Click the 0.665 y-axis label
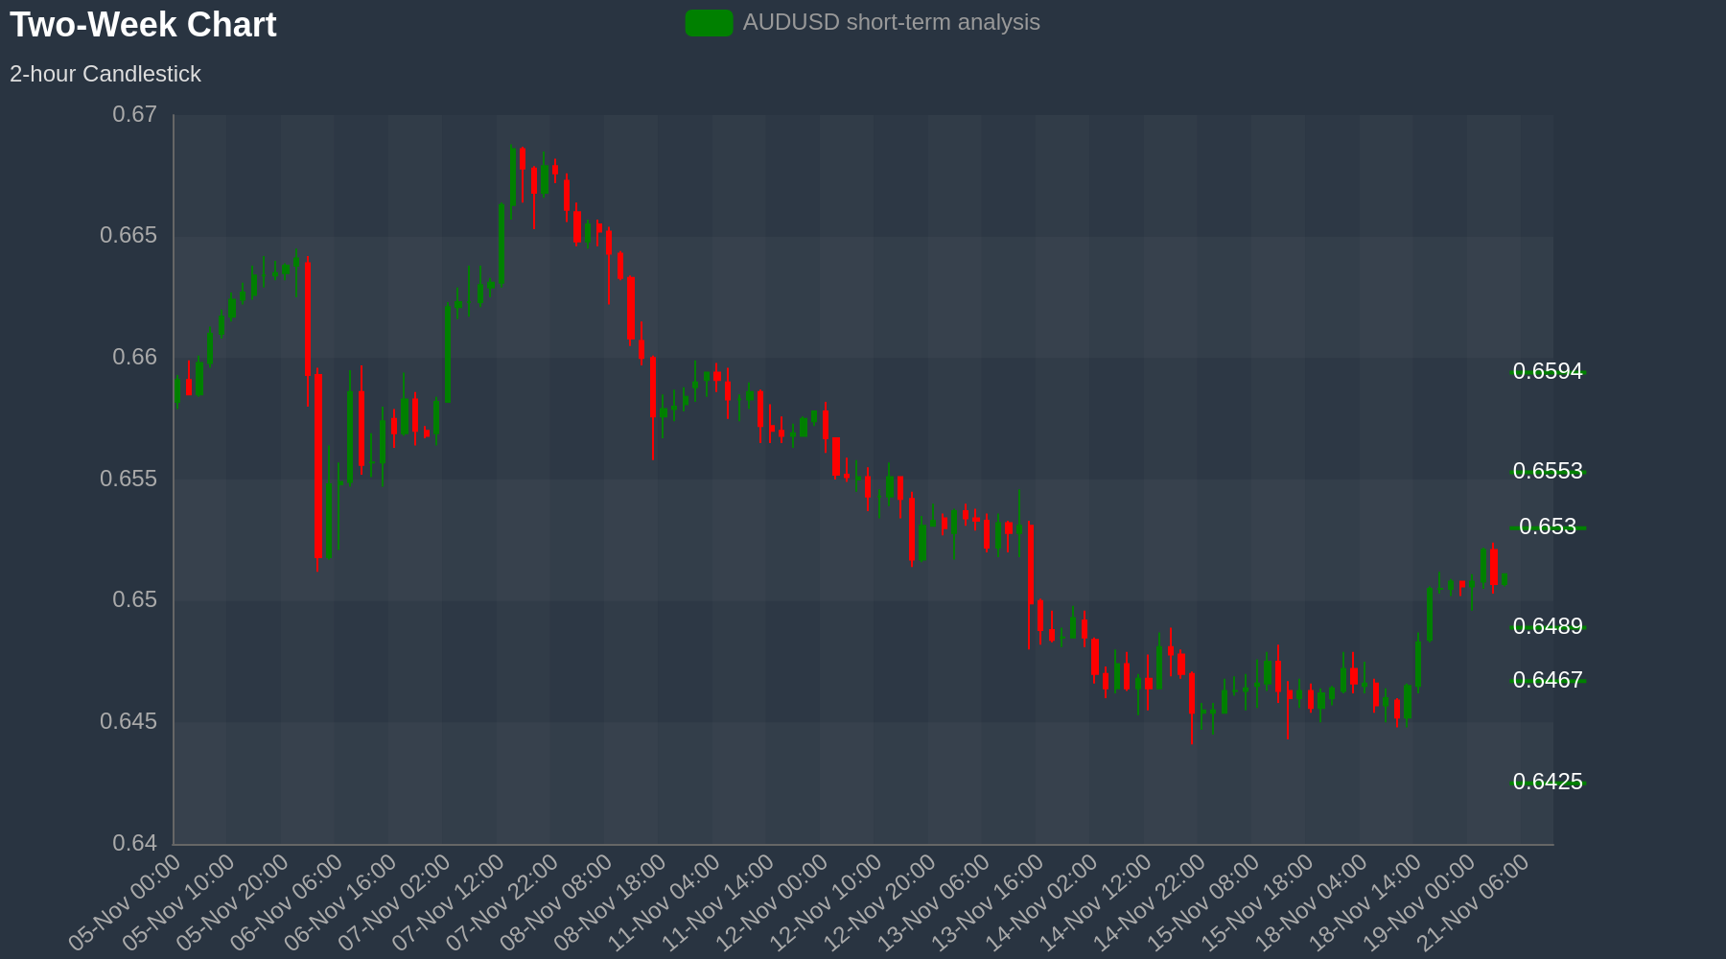The width and height of the screenshot is (1726, 959). [128, 235]
